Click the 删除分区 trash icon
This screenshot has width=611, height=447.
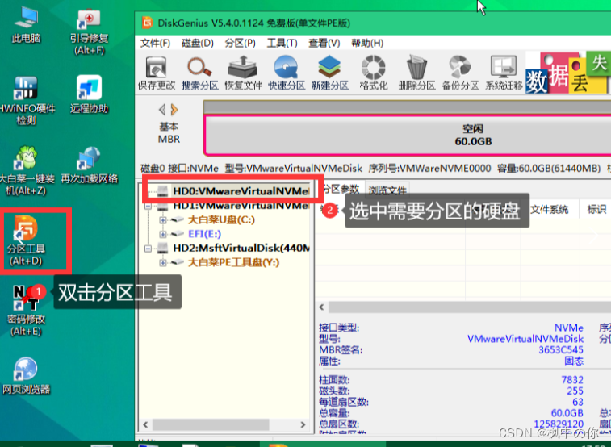(x=416, y=73)
